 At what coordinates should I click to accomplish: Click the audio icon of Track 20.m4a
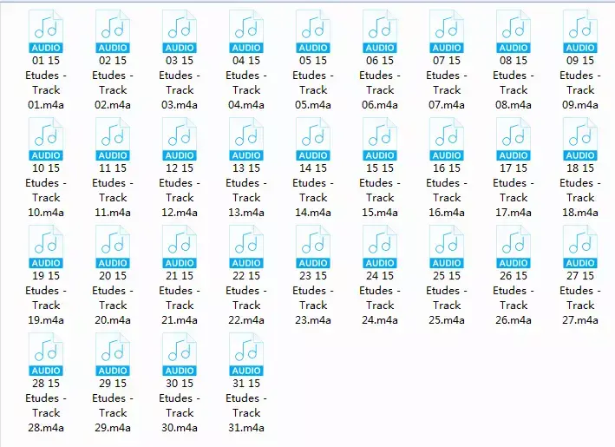coord(113,247)
